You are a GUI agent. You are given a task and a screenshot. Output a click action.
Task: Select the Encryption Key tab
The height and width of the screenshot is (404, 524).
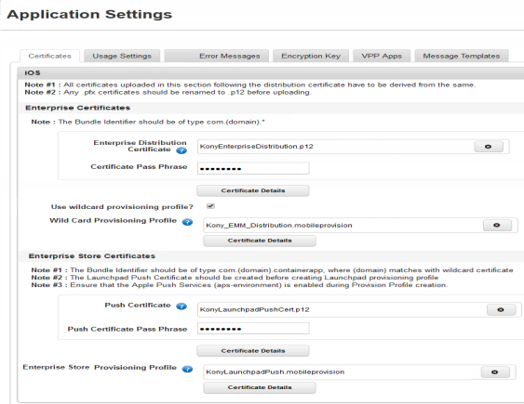click(x=311, y=56)
